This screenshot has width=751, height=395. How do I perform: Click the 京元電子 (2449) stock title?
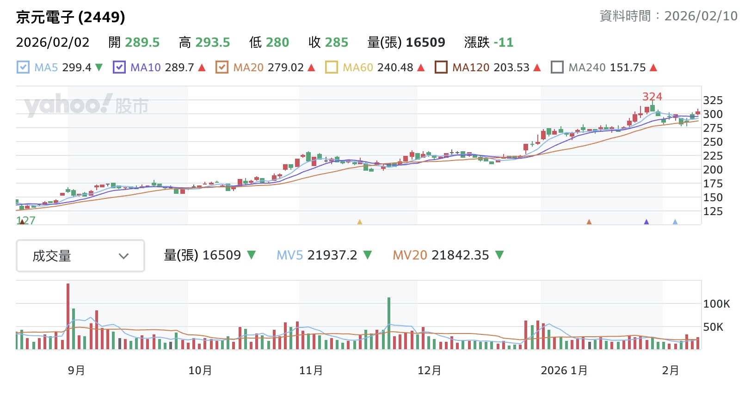pos(71,17)
